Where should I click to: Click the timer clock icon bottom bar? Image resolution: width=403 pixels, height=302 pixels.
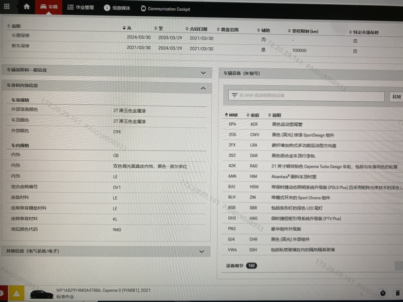(383, 292)
